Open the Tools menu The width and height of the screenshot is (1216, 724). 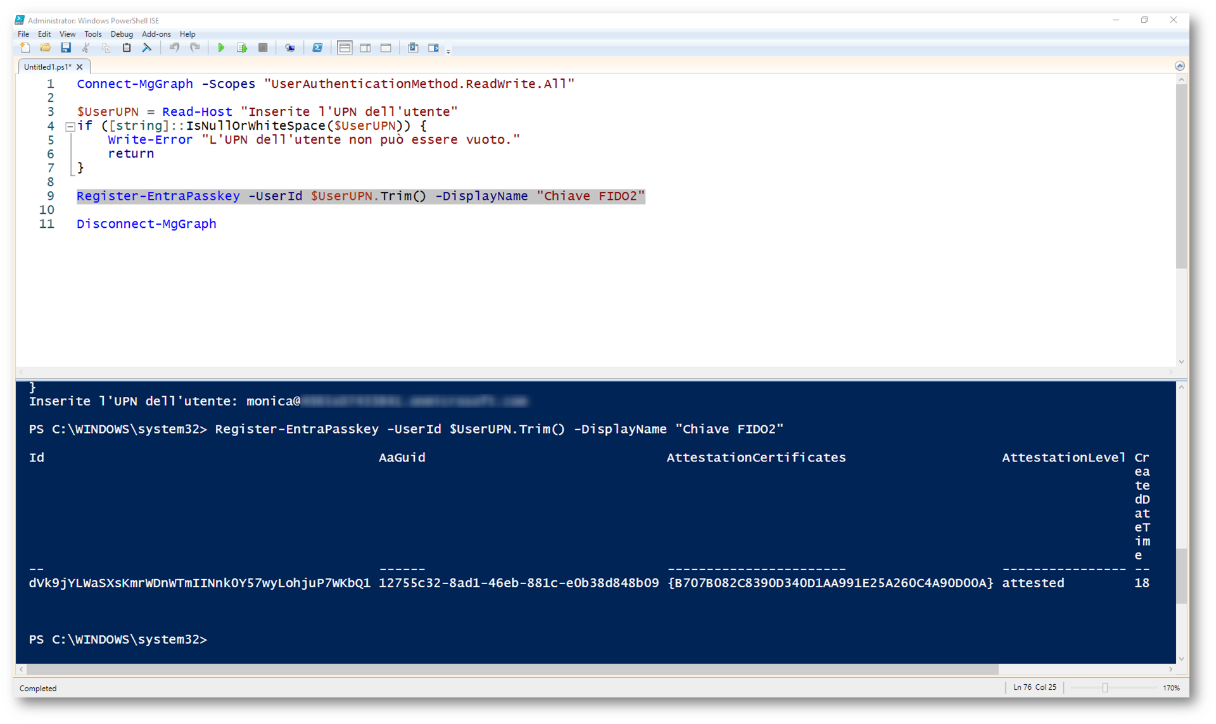click(92, 34)
